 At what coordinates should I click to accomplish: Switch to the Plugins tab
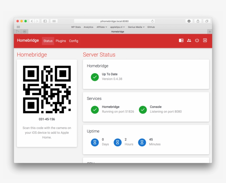pos(61,41)
